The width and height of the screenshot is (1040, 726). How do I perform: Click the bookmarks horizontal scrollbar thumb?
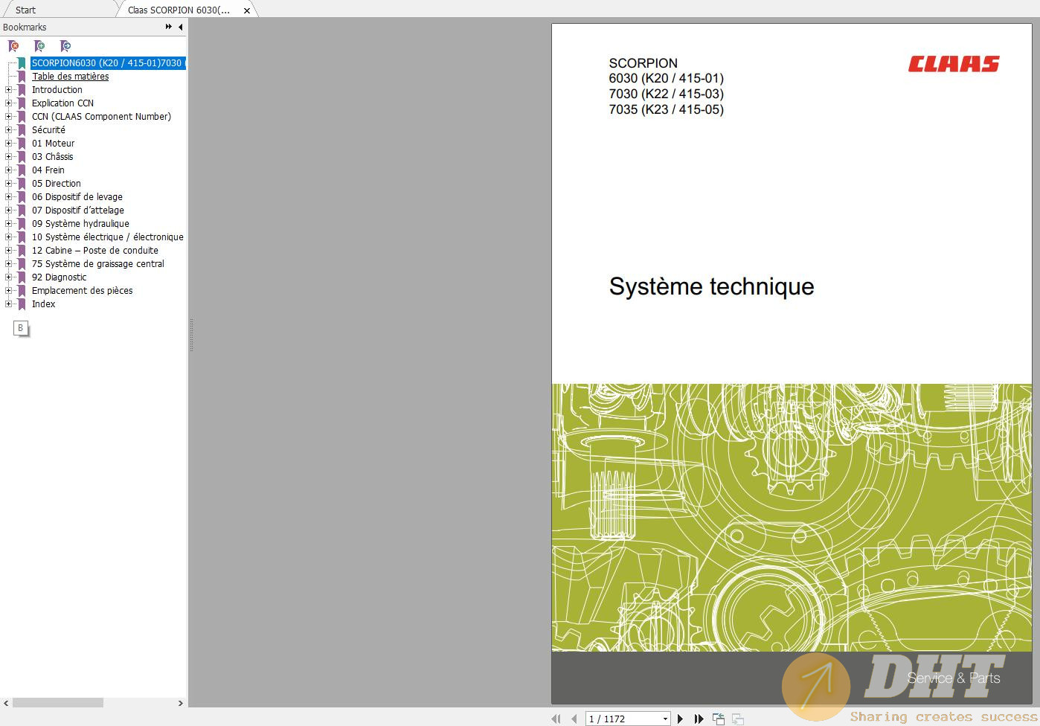(x=57, y=703)
